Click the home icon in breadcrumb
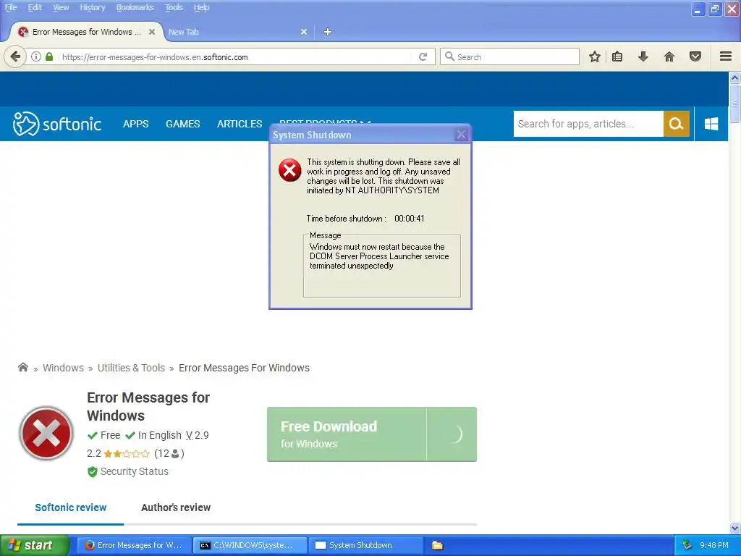 pos(22,367)
